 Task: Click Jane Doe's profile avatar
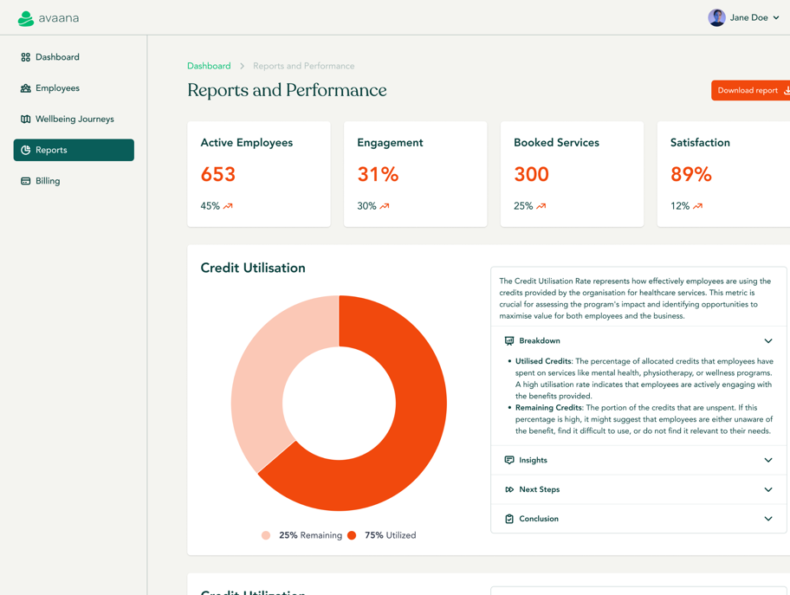click(716, 17)
